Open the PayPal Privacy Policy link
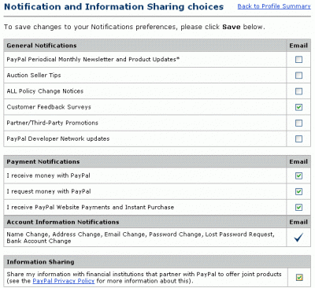 click(x=64, y=281)
